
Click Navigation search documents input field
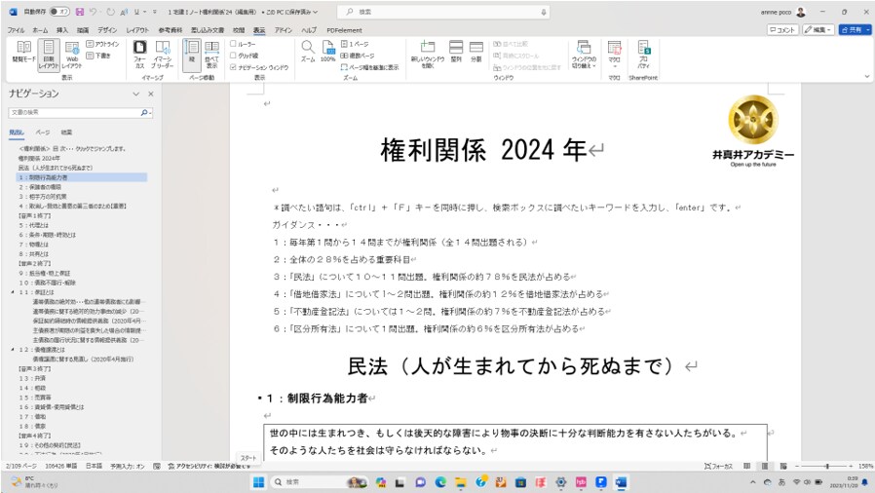pyautogui.click(x=74, y=113)
